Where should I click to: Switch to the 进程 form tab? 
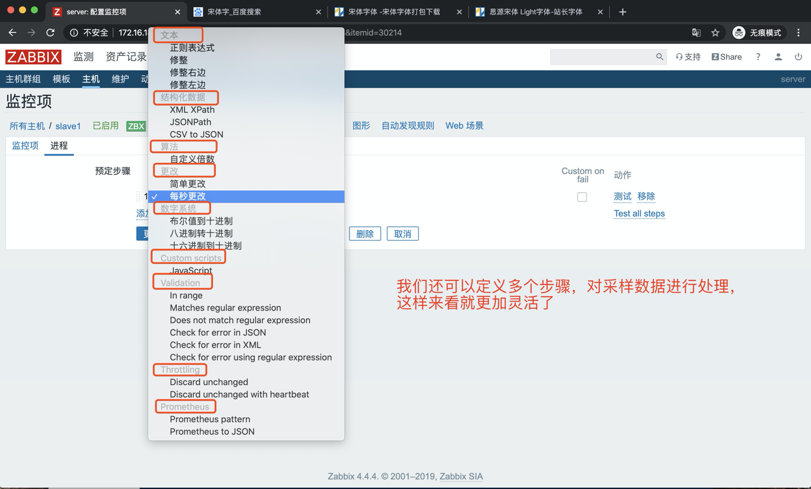(x=59, y=146)
